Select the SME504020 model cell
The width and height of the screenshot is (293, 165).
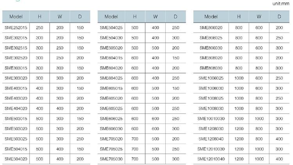(x=16, y=159)
